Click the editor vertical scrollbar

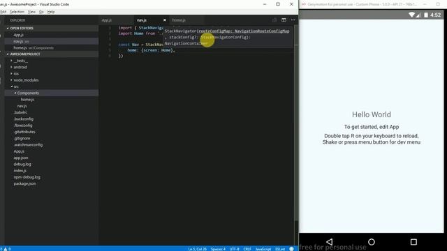(296, 123)
